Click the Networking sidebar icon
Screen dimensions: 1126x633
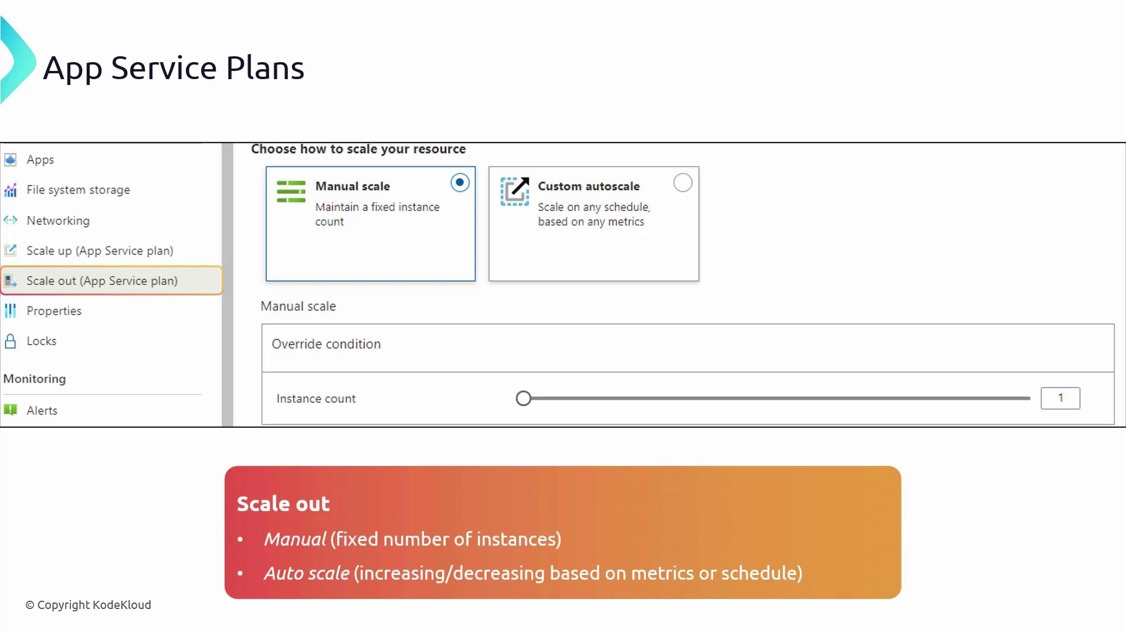(x=11, y=220)
